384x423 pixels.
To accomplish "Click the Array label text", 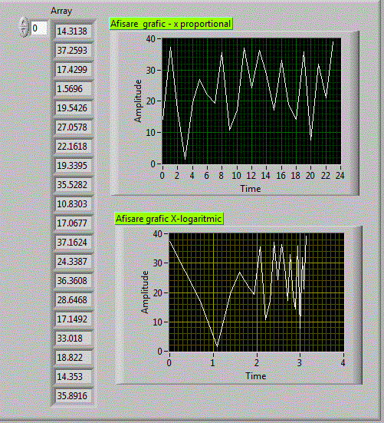I will pos(61,11).
